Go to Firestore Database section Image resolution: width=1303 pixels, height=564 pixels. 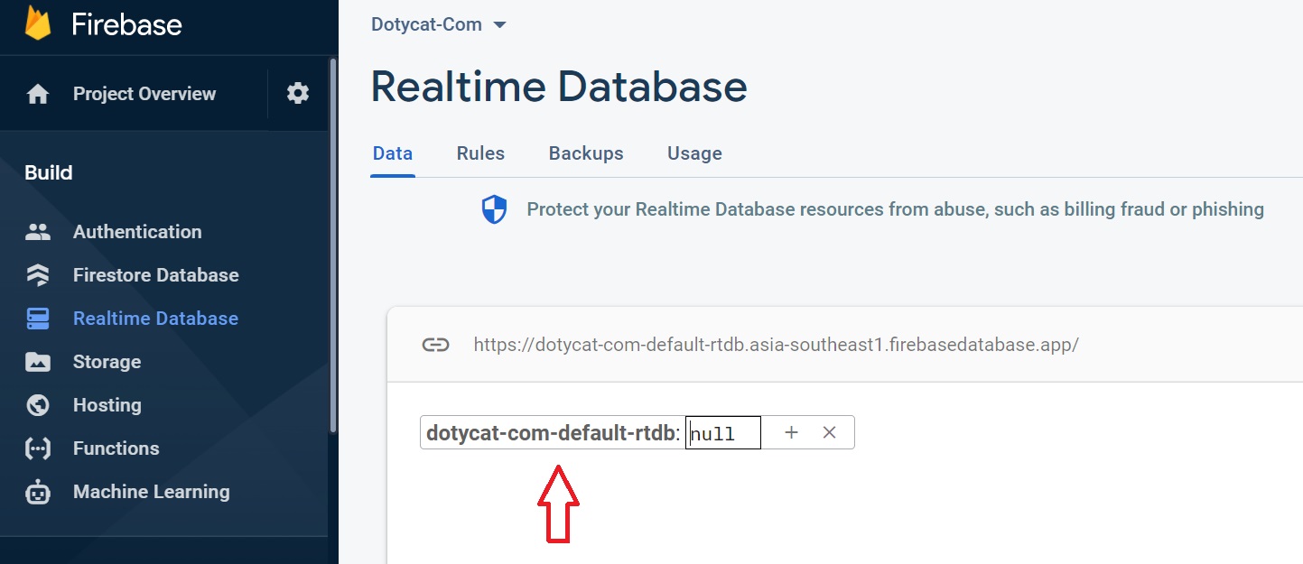[156, 275]
